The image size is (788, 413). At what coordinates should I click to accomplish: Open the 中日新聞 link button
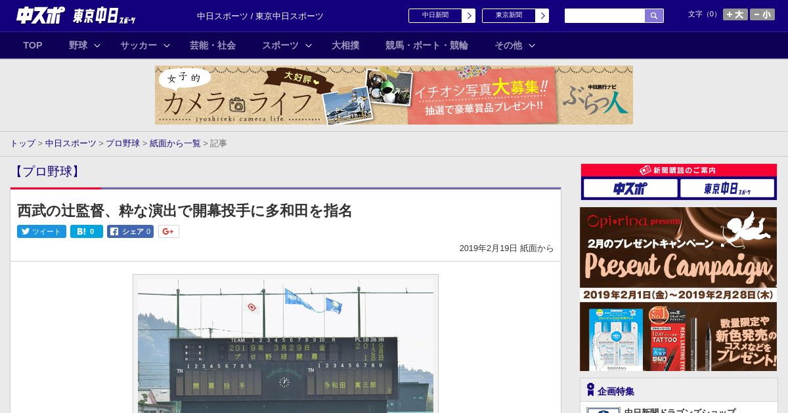tap(442, 16)
